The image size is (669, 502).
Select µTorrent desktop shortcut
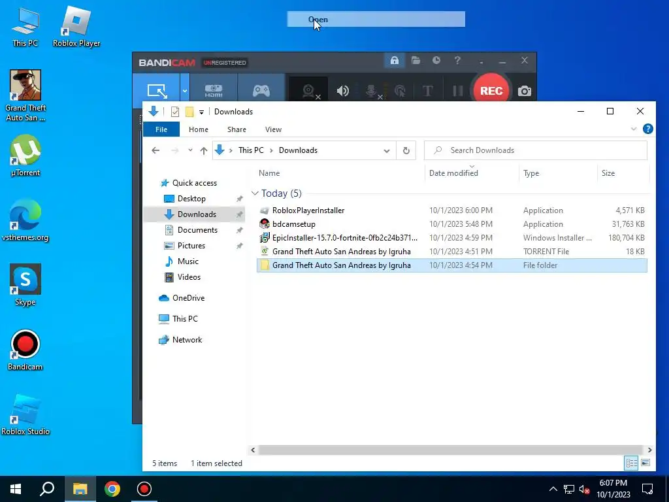tap(25, 156)
